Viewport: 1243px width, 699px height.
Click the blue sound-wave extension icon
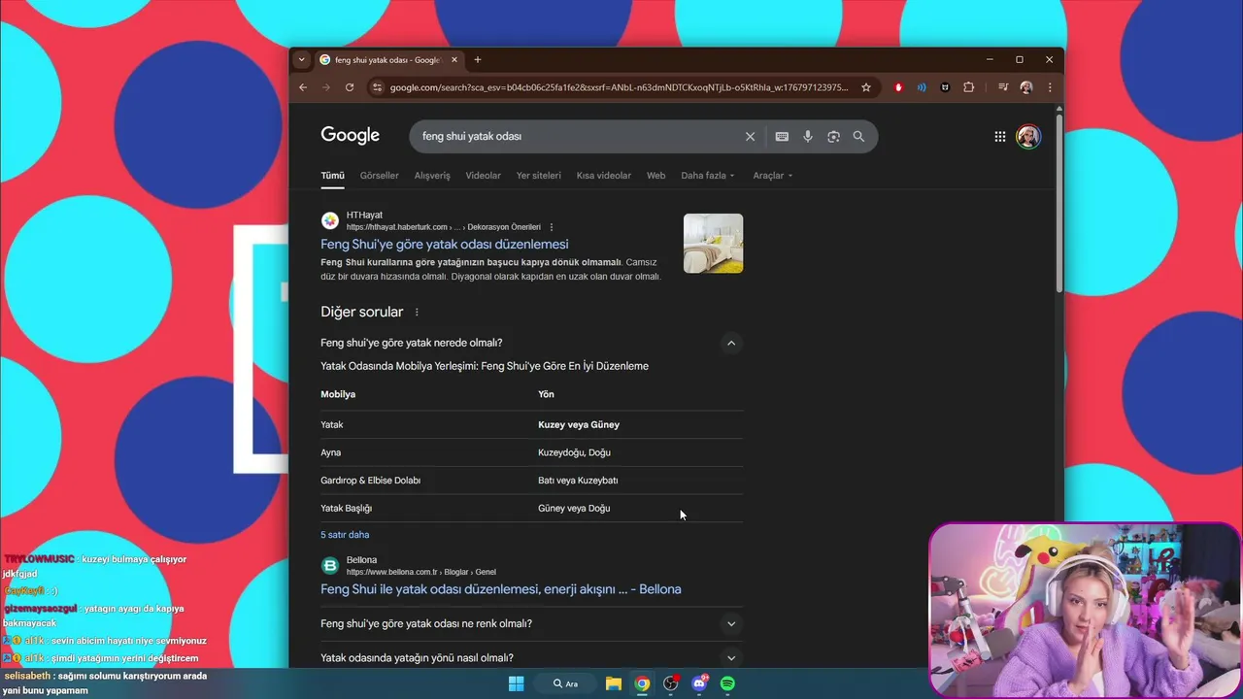point(922,87)
